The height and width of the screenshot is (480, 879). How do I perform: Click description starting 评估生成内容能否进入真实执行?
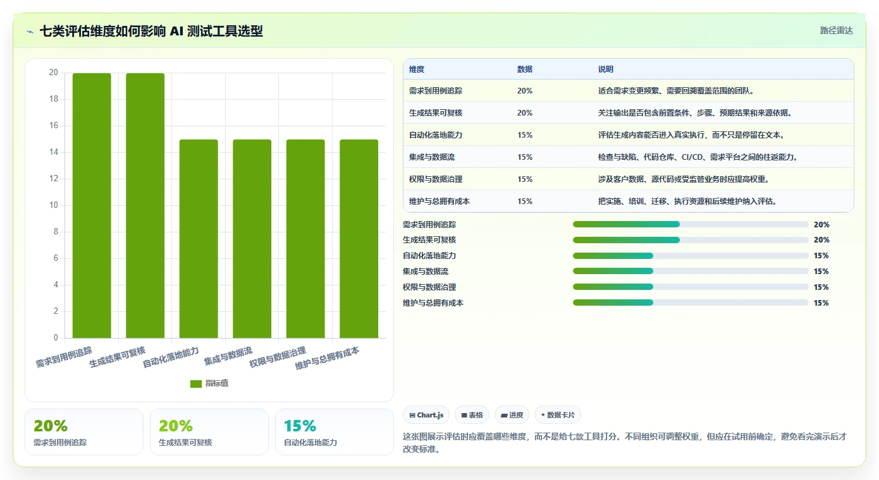[x=691, y=135]
